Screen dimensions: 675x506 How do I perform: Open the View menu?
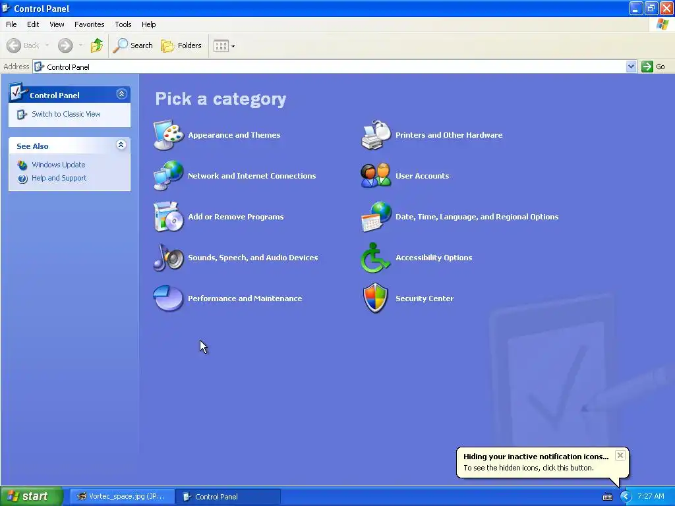click(x=57, y=24)
